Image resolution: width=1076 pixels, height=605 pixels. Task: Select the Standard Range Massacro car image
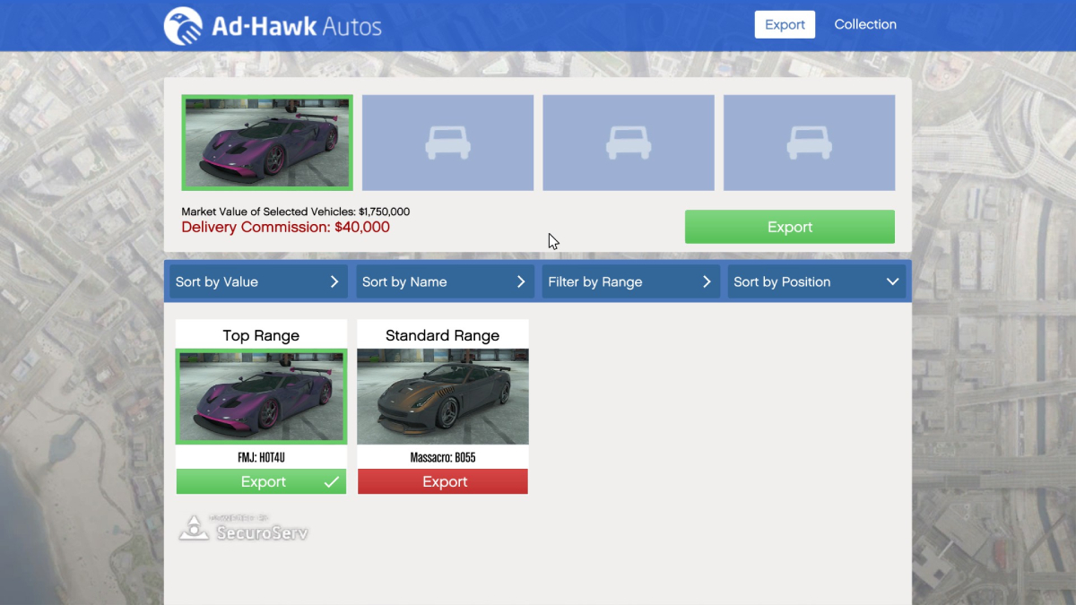[x=443, y=396]
